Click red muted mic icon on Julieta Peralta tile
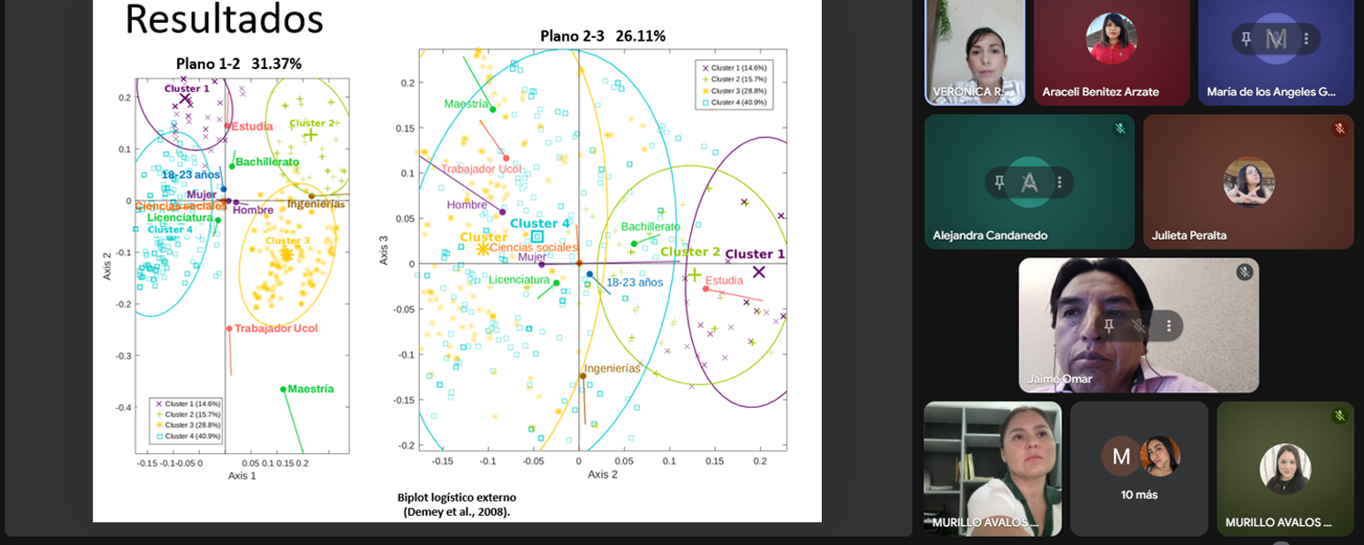 pyautogui.click(x=1339, y=129)
